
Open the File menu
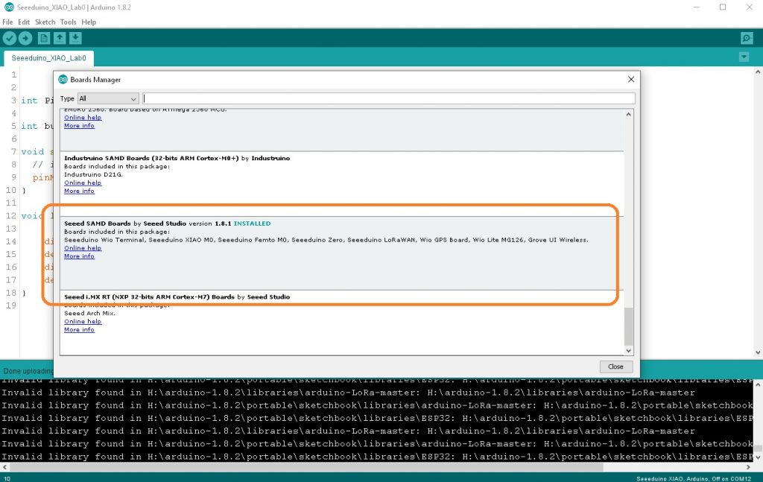7,22
